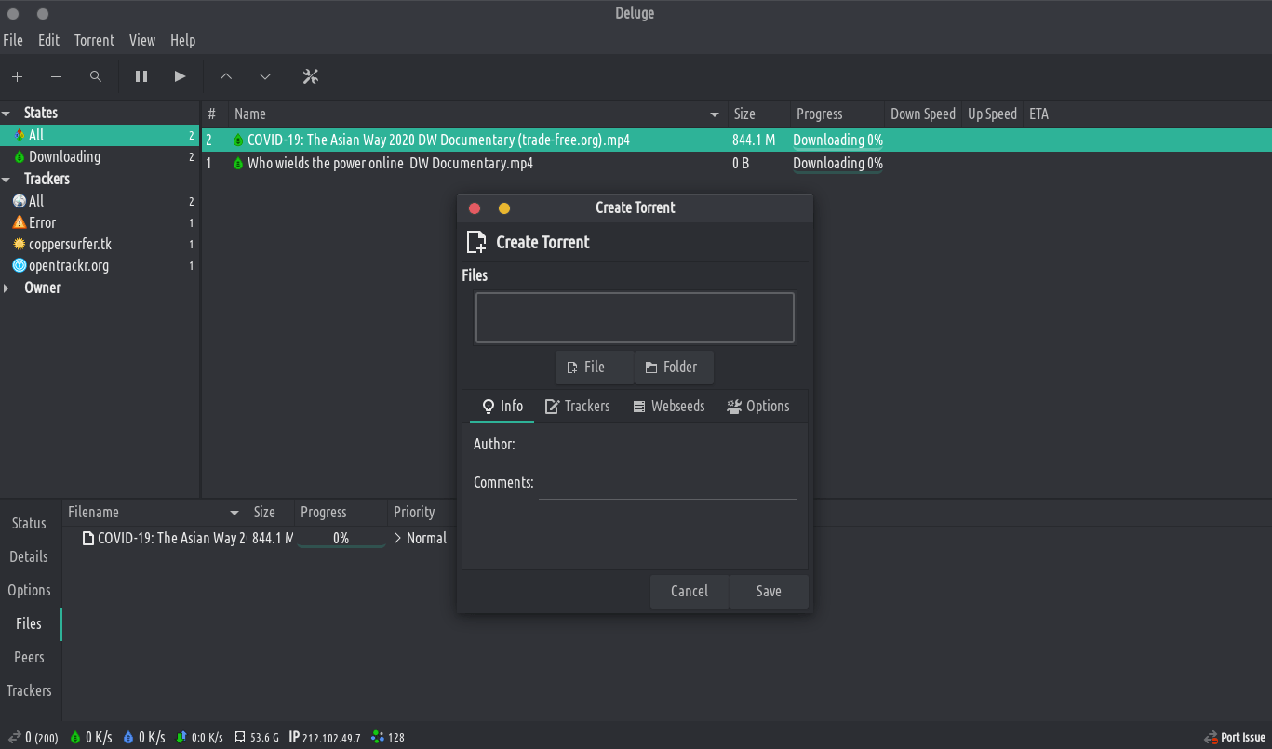Cancel the Create Torrent dialog

click(x=690, y=592)
